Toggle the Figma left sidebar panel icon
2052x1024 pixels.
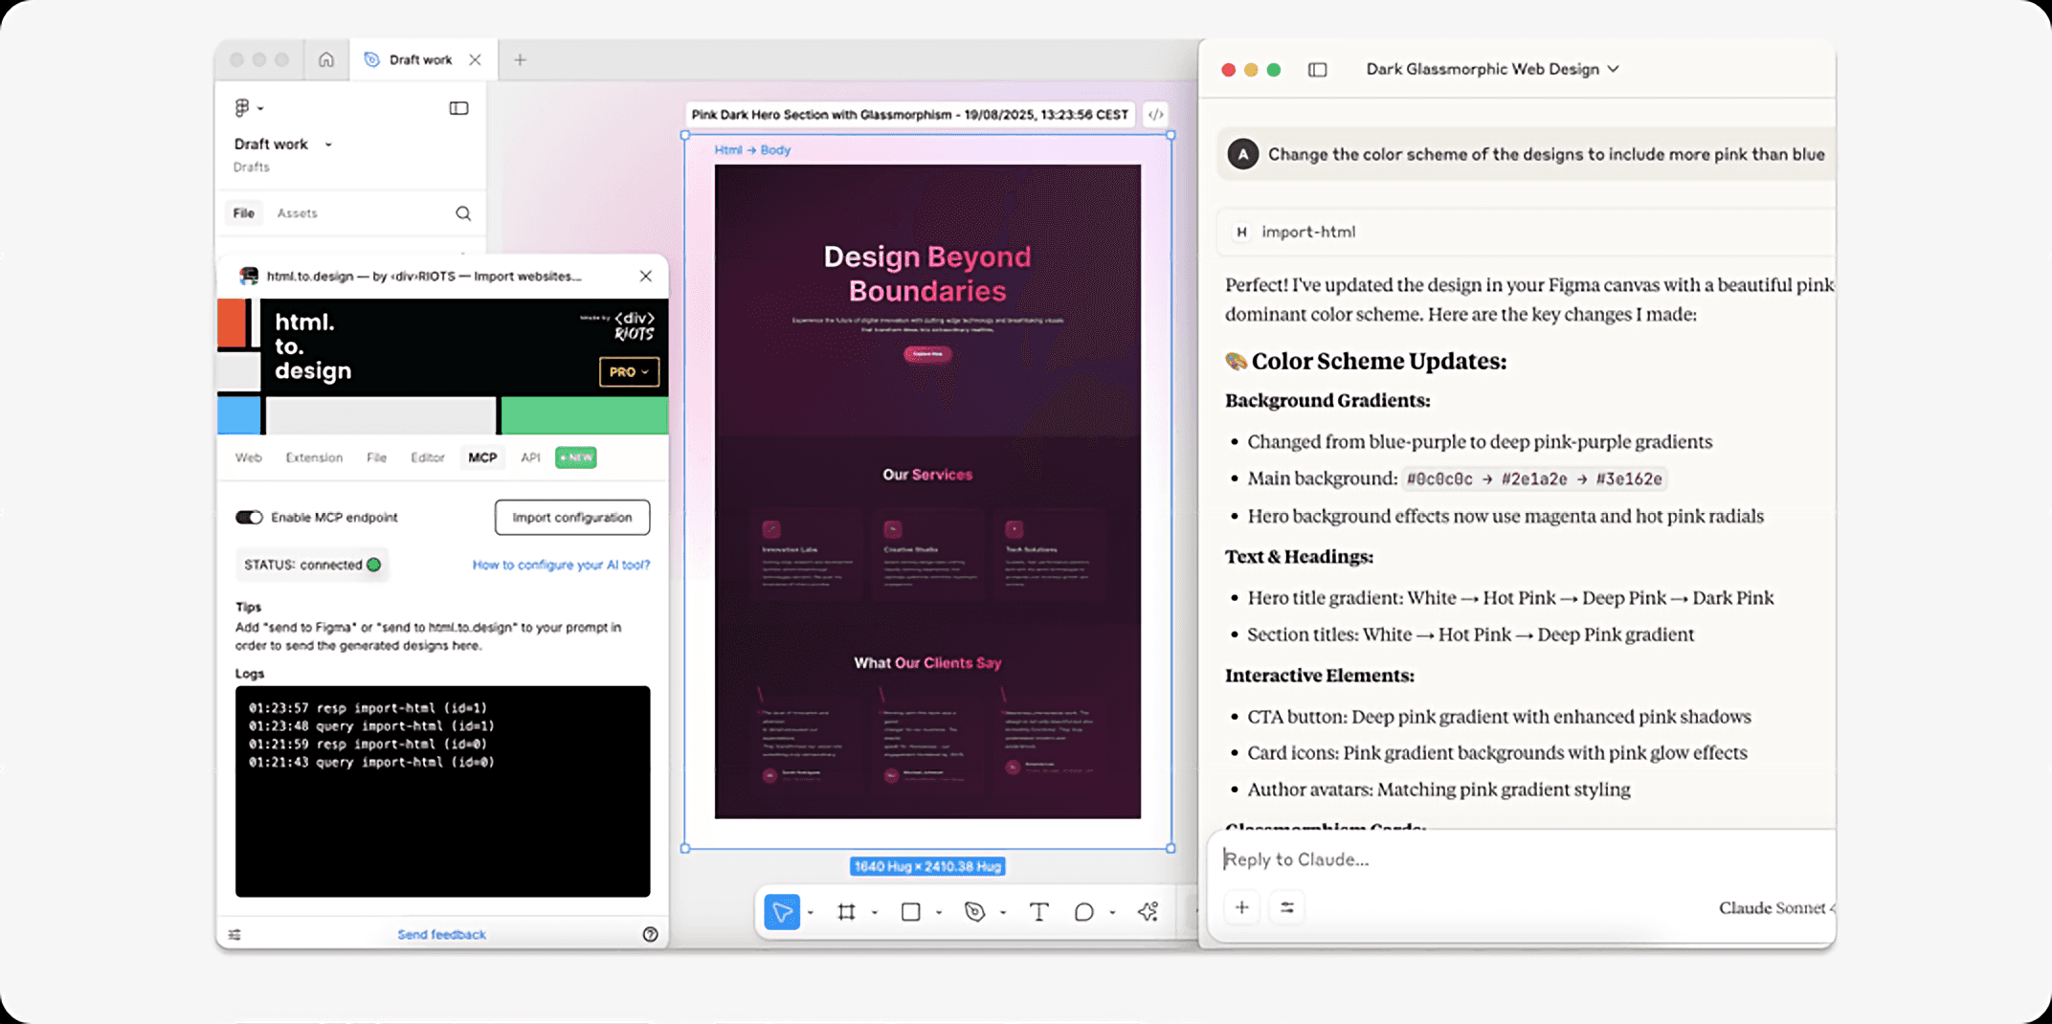[458, 108]
